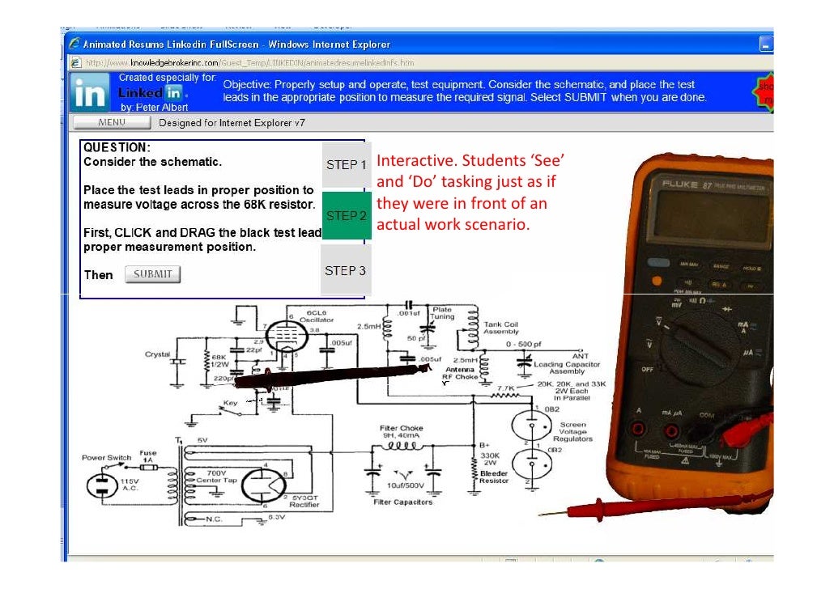Viewport: 834px width, 589px height.
Task: Click the 'by: Peter Albert' text
Action: tap(154, 107)
